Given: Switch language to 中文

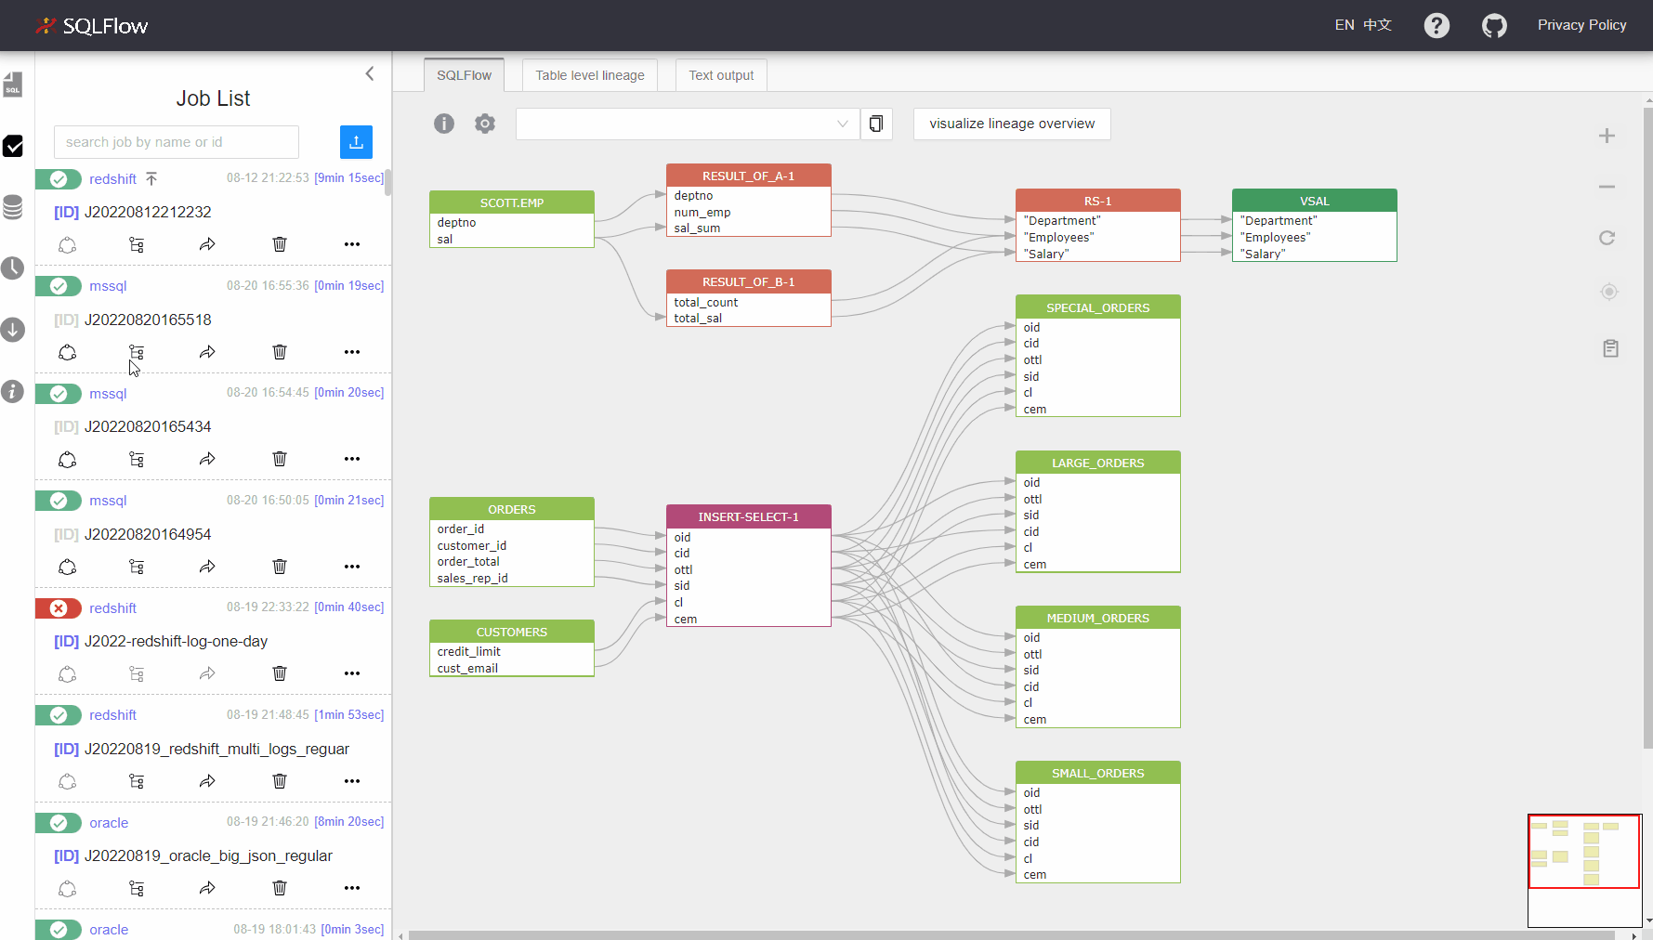Looking at the screenshot, I should [x=1377, y=25].
